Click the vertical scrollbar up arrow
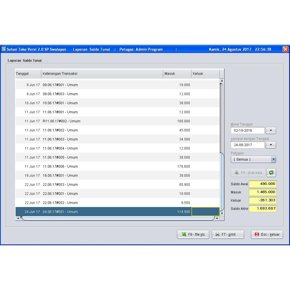This screenshot has height=290, width=290. 222,81
